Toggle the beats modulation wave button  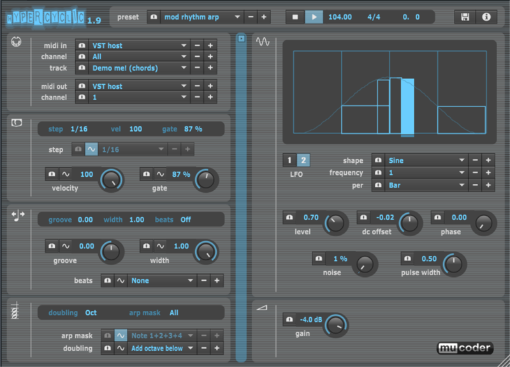click(x=119, y=280)
